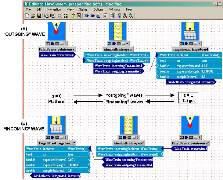Viewport: 223px width, 180px height.
Task: Click the output-arrow icon under targetboard's picture
Action: click(186, 44)
